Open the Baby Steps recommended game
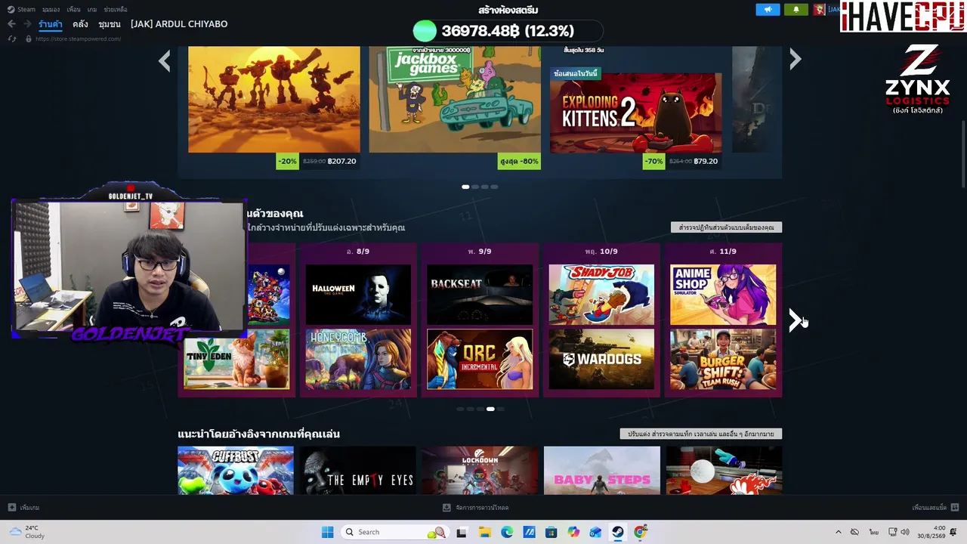967x544 pixels. [601, 470]
